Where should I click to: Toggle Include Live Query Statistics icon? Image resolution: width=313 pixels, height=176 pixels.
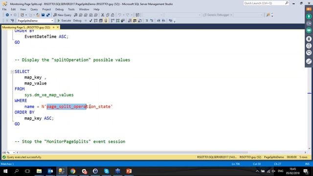pyautogui.click(x=118, y=21)
